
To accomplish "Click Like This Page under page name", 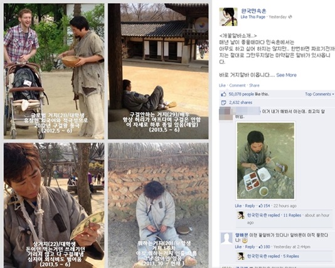I will (253, 17).
